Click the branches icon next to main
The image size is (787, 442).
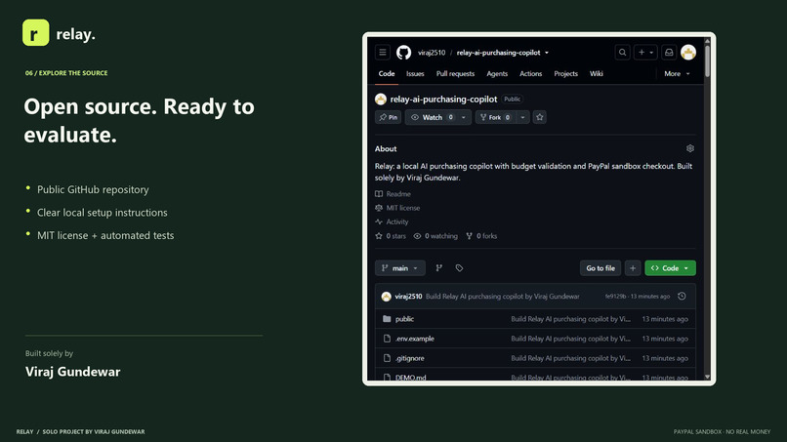coord(438,268)
